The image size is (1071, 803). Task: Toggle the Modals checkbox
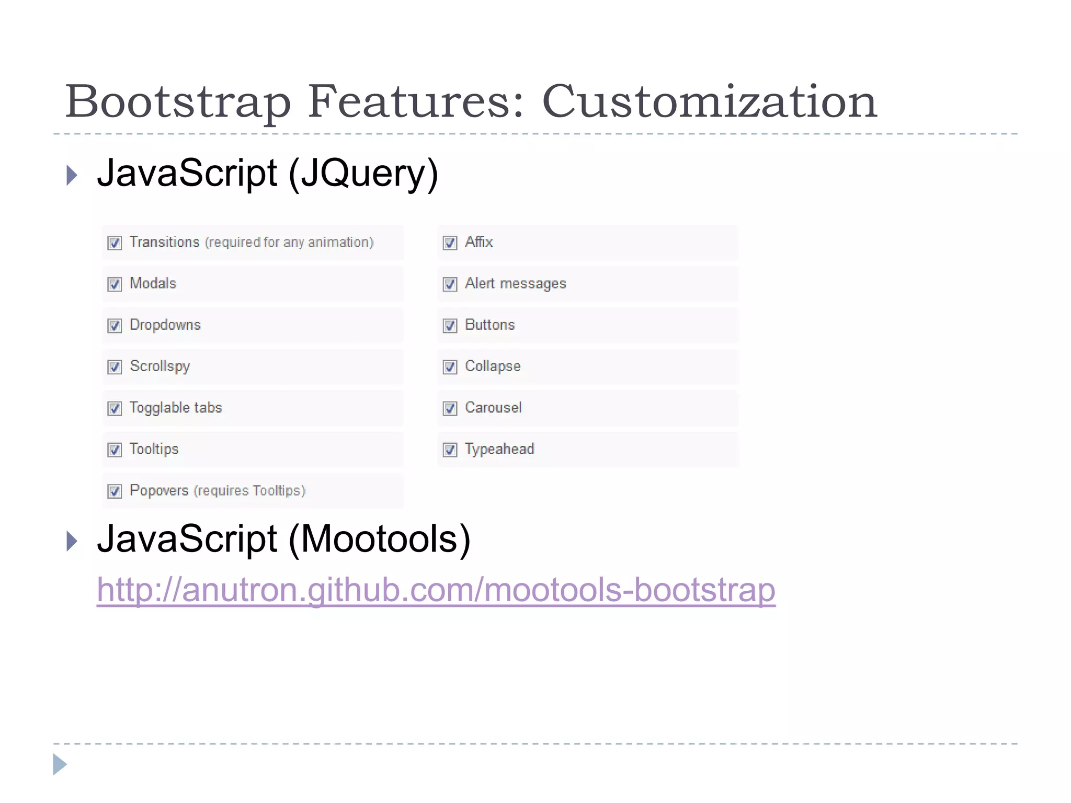point(115,284)
